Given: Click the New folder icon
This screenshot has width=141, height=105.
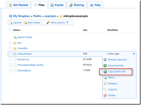Looking at the screenshot, I should click(26, 23).
